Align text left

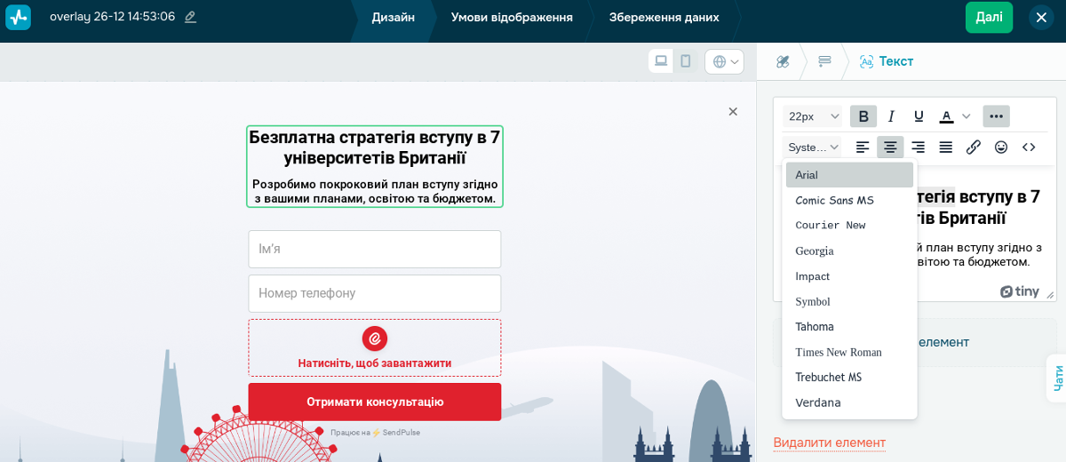click(863, 147)
